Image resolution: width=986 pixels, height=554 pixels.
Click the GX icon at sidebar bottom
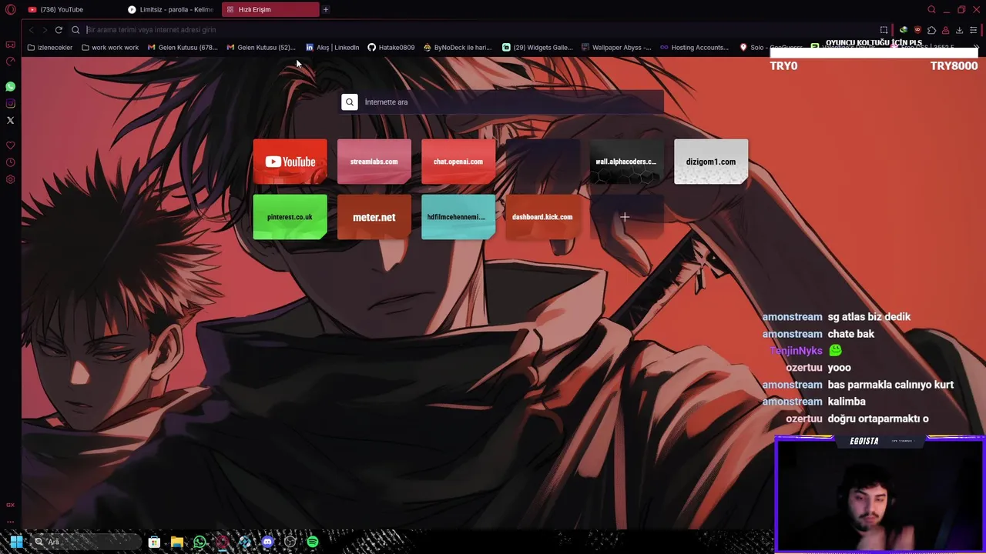pos(10,505)
